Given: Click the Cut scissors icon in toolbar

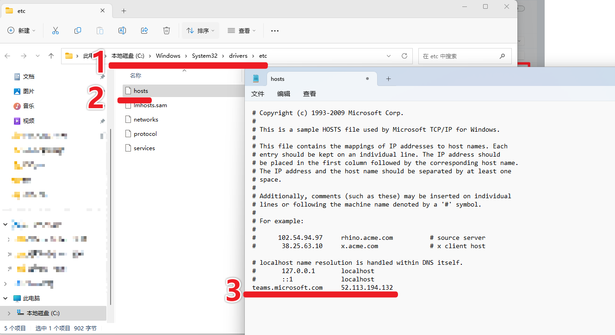Looking at the screenshot, I should (x=56, y=30).
